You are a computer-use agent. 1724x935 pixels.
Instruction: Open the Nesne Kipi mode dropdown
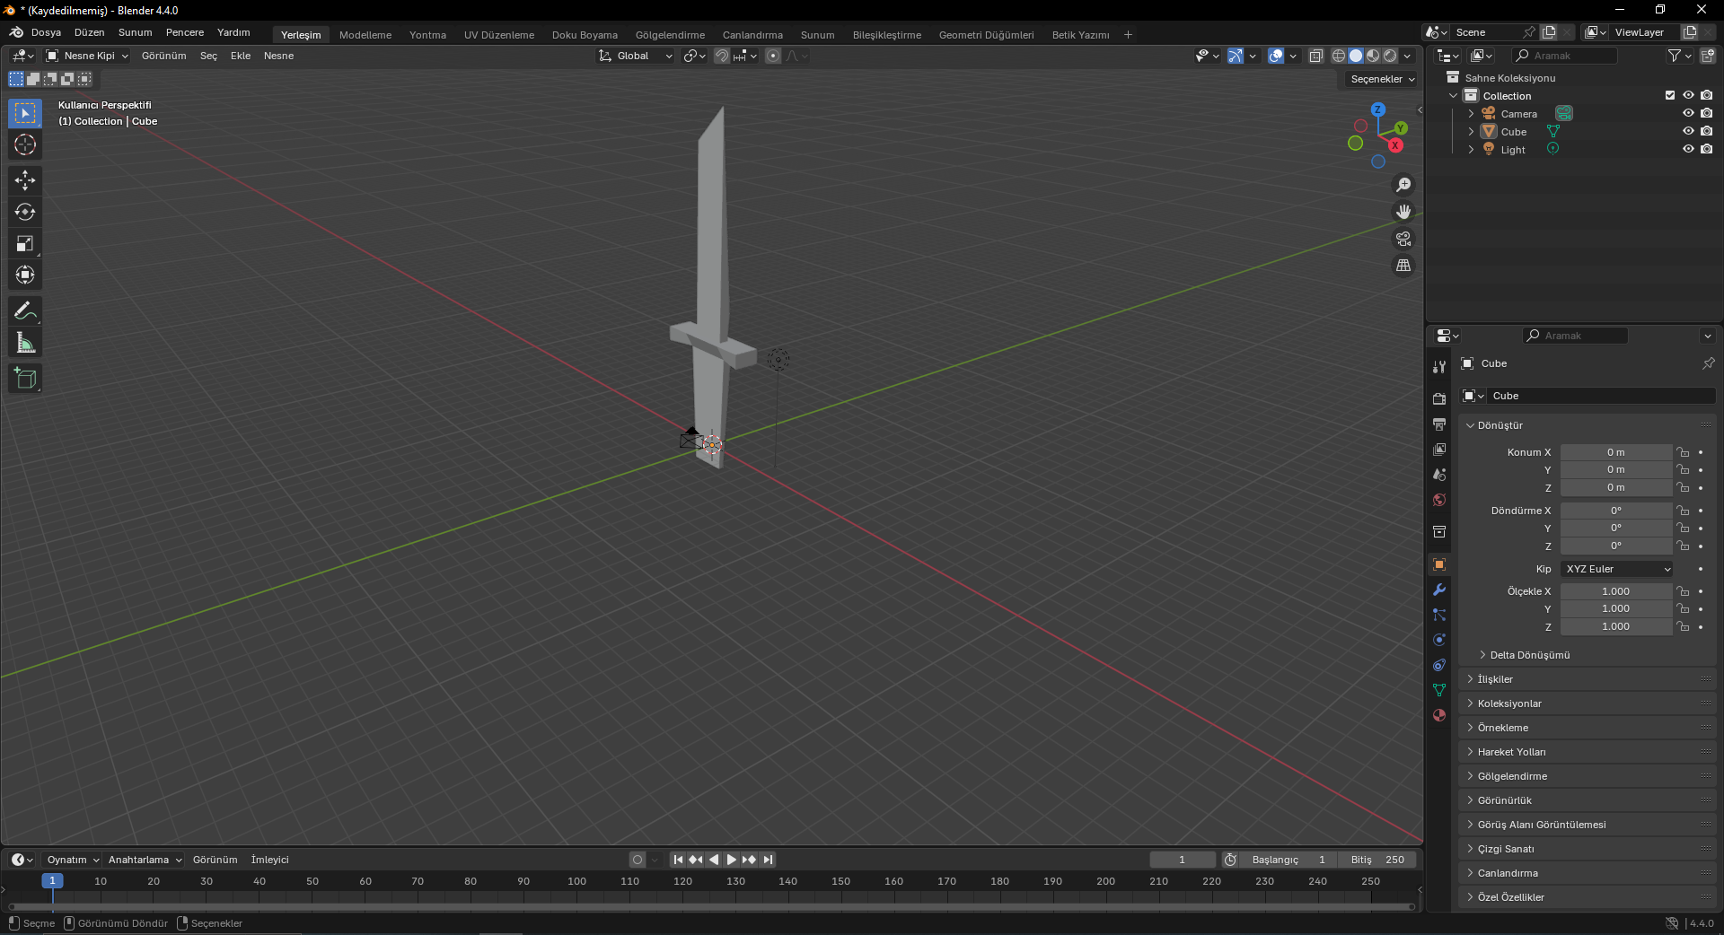87,56
